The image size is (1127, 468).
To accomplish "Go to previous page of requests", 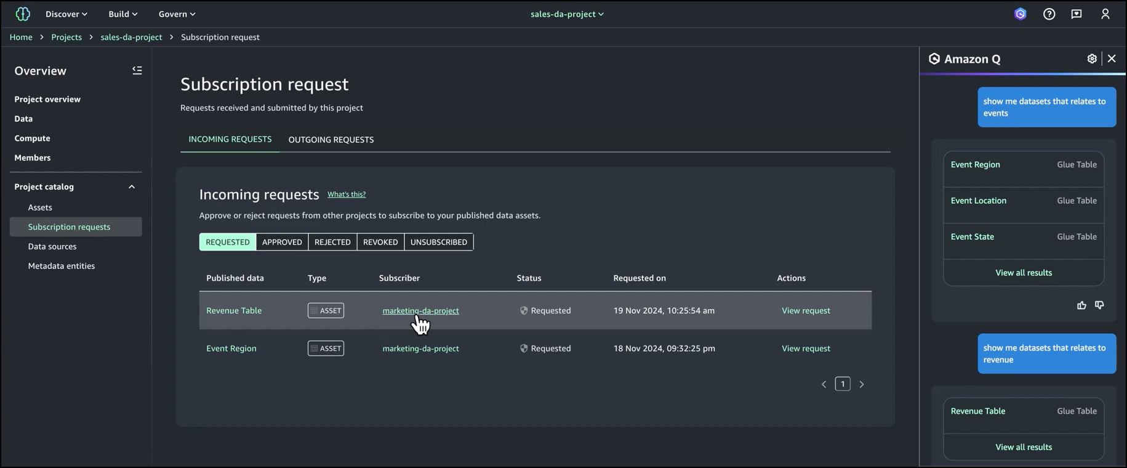I will pos(824,384).
